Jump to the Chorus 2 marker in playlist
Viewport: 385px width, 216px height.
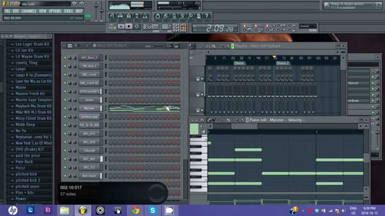point(282,63)
